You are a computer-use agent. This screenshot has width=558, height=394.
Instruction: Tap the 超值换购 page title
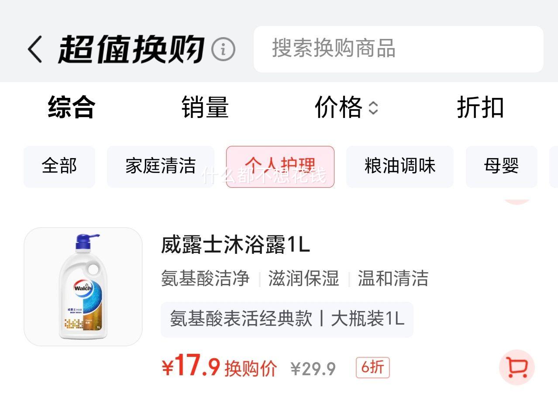click(131, 49)
